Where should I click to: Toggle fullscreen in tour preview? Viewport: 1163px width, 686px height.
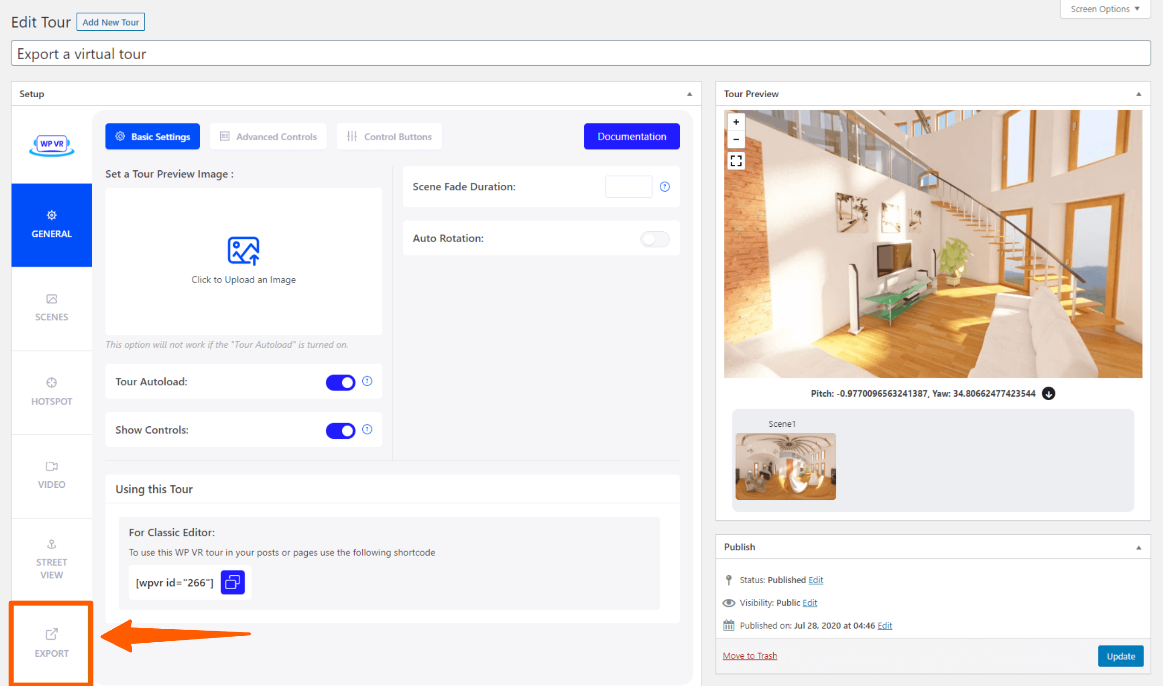(x=736, y=161)
